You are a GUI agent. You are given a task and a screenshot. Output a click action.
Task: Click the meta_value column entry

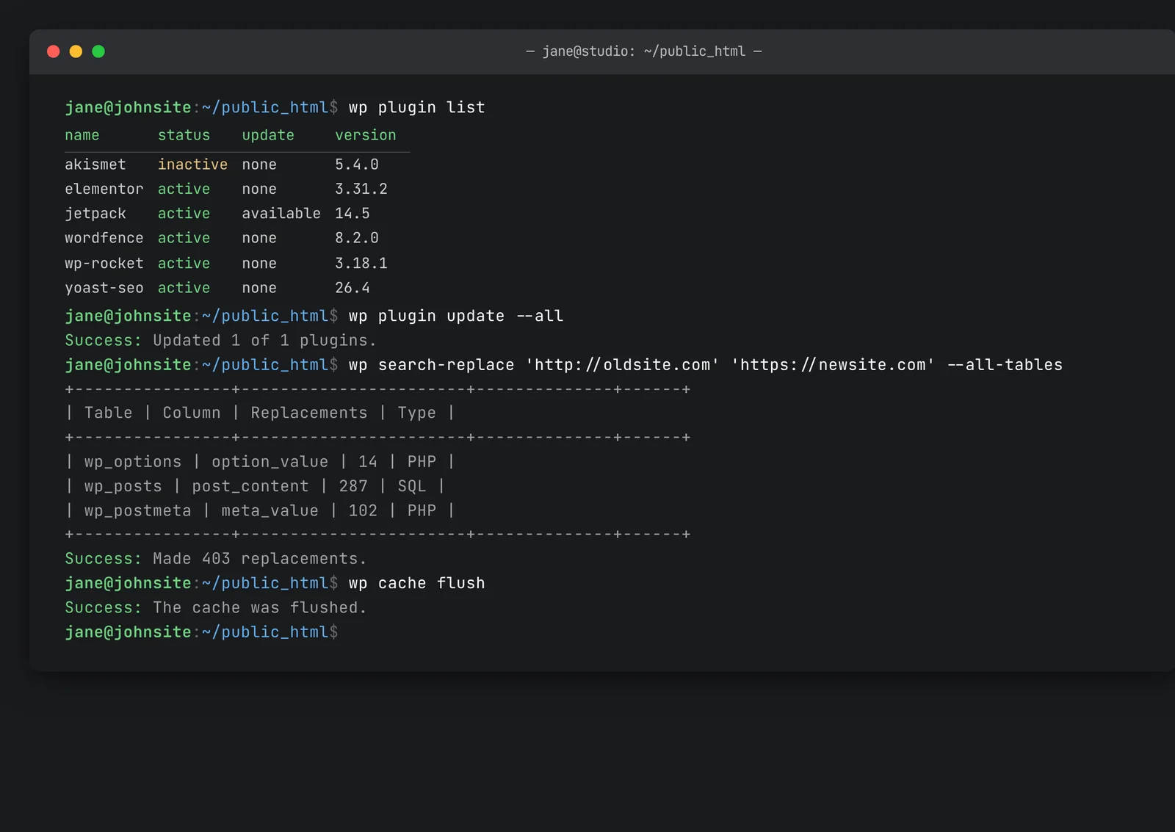point(270,510)
